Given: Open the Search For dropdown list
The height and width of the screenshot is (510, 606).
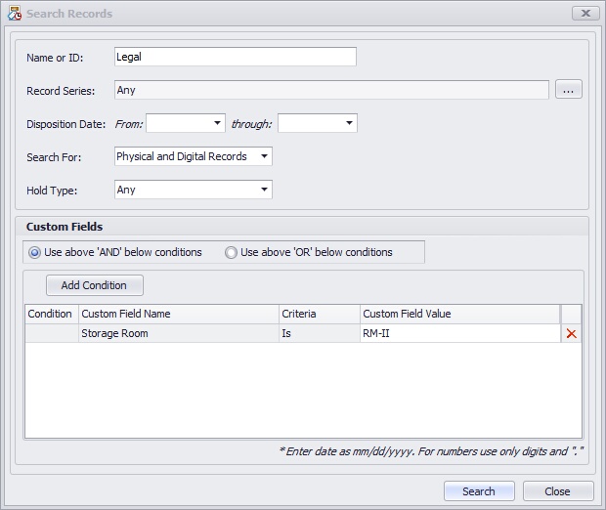Looking at the screenshot, I should 264,156.
